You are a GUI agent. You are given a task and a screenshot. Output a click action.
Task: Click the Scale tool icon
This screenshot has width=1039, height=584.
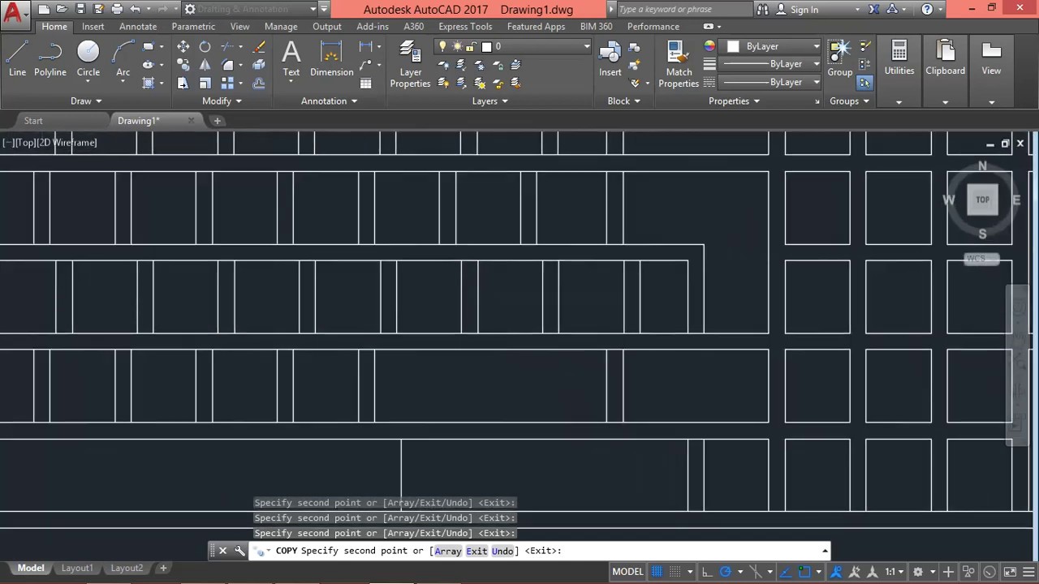click(205, 83)
